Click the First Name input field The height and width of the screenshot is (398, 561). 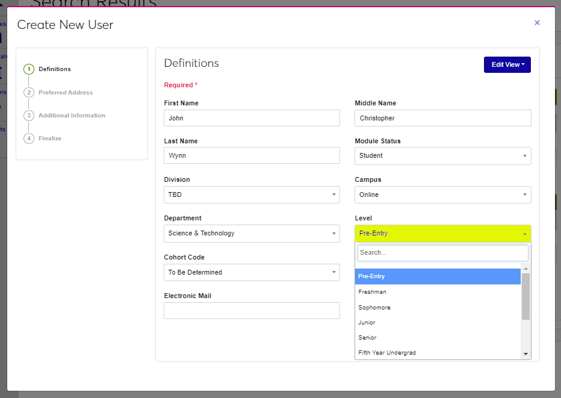coord(252,118)
